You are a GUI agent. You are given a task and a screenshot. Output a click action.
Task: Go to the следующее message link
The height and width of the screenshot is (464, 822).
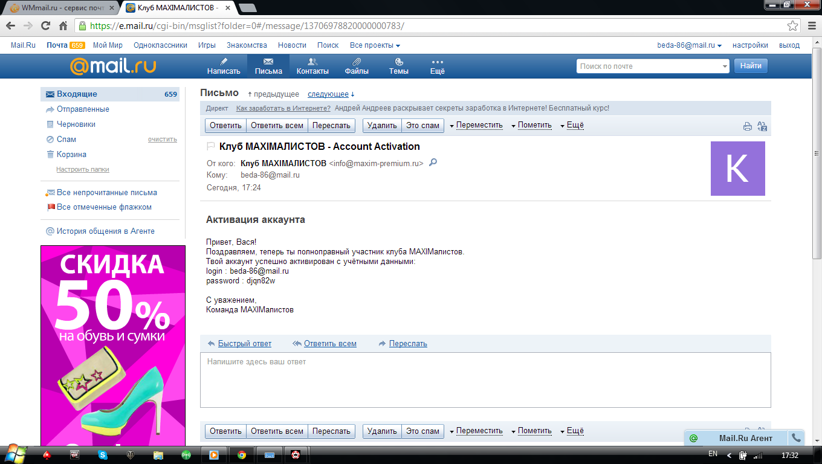click(328, 94)
